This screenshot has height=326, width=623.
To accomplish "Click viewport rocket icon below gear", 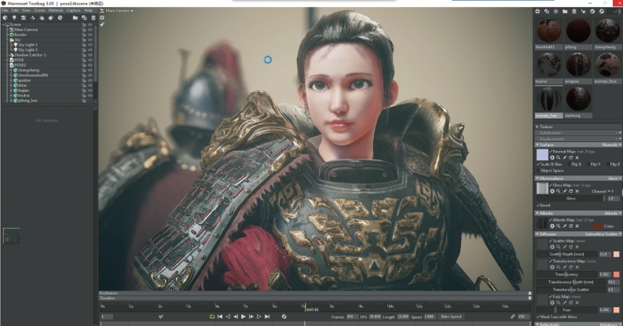I will point(102,24).
